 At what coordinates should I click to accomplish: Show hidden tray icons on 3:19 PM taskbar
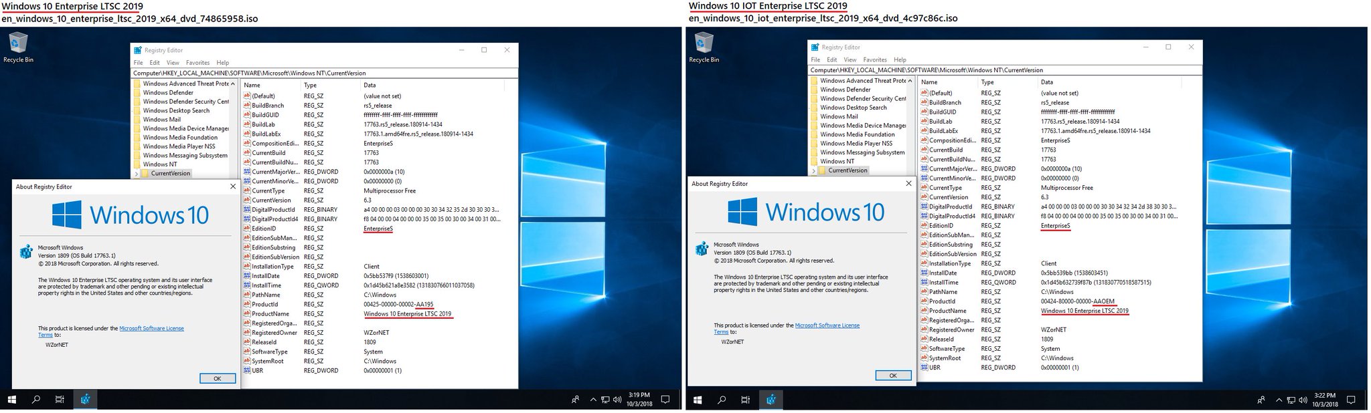592,400
